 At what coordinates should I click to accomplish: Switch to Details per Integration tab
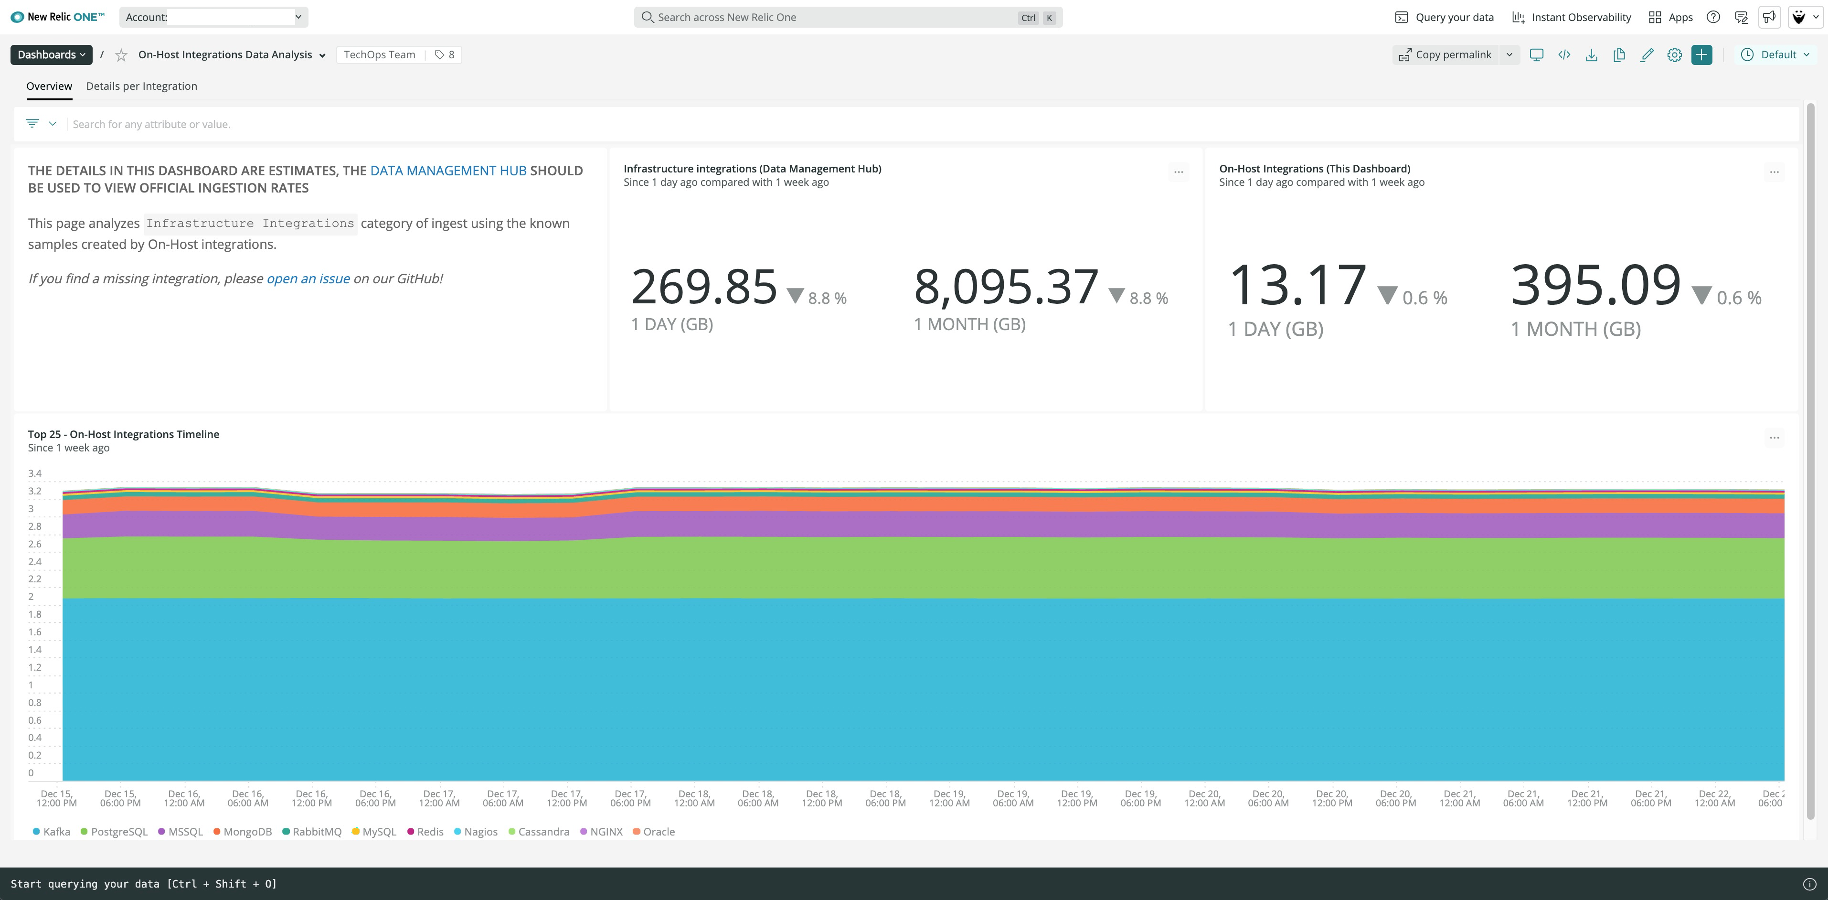141,86
